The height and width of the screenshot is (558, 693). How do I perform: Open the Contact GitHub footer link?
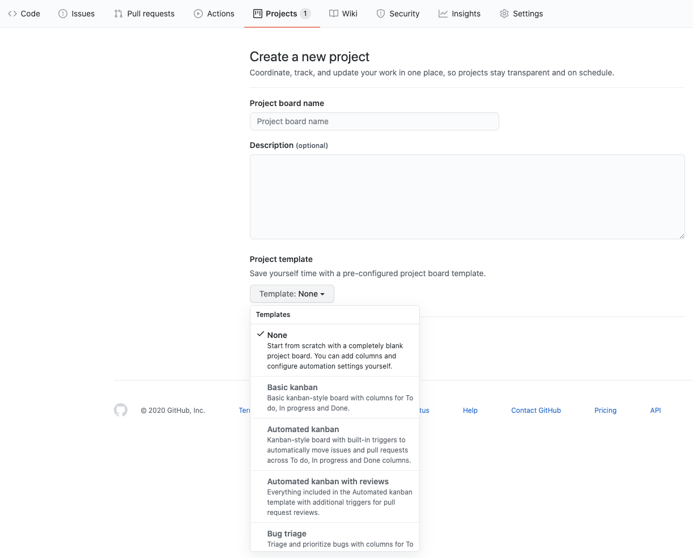pos(536,411)
